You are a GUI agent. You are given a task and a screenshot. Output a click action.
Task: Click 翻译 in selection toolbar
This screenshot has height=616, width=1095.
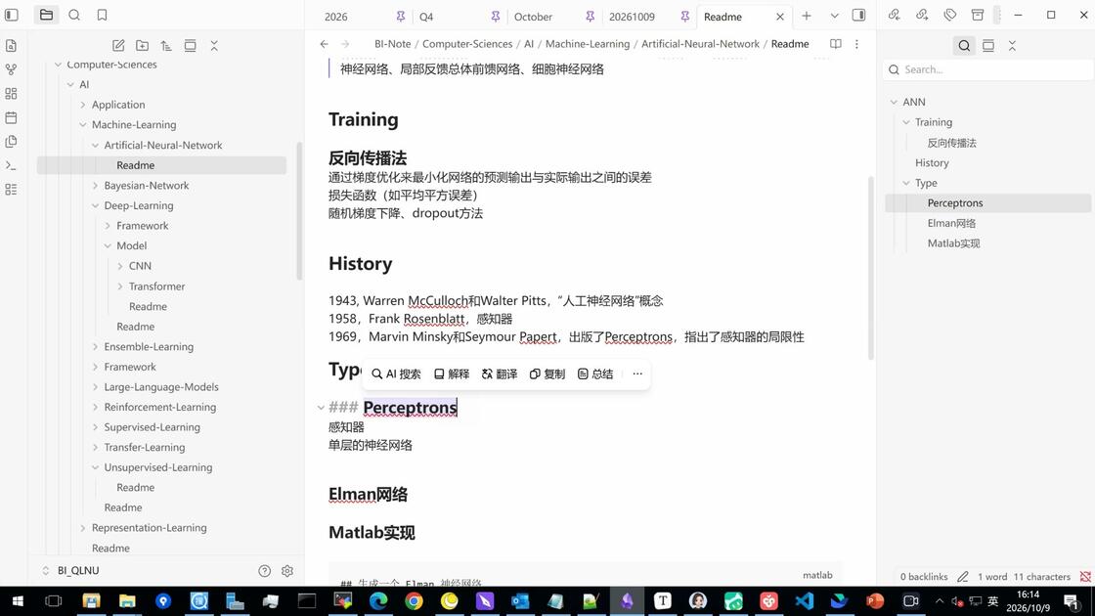click(500, 374)
